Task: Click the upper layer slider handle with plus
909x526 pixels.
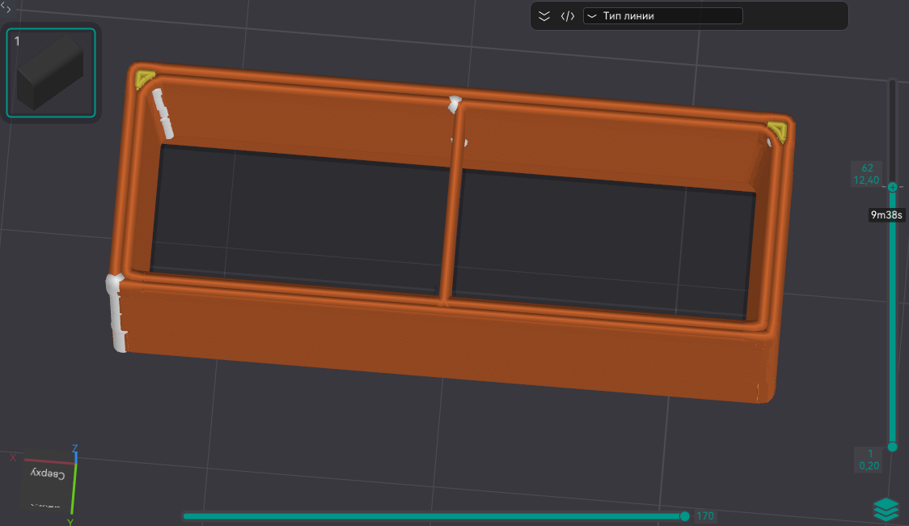Action: pyautogui.click(x=892, y=187)
